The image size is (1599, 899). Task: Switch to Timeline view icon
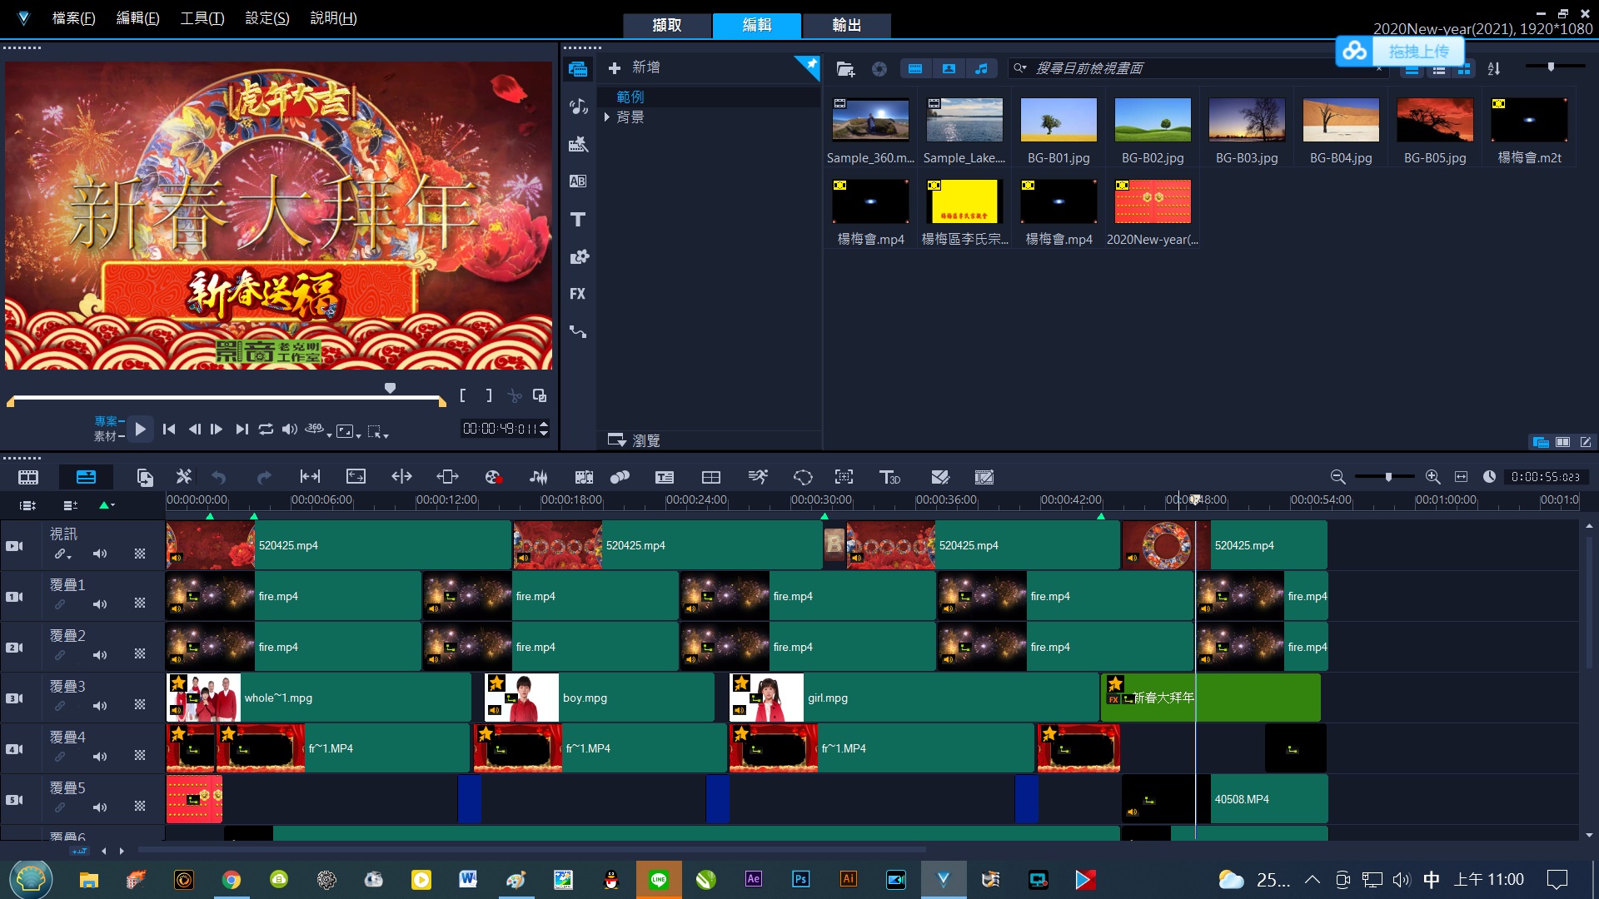click(86, 477)
